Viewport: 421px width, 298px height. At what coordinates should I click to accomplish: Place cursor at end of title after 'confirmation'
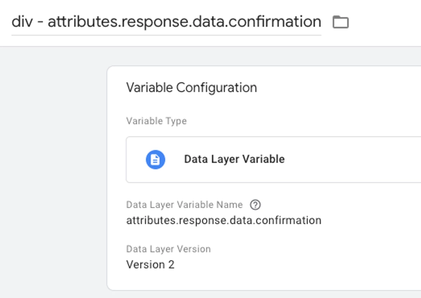tap(320, 22)
